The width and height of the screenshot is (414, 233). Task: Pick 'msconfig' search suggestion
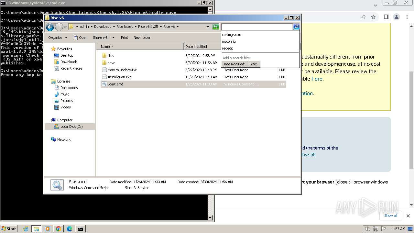coord(229,41)
